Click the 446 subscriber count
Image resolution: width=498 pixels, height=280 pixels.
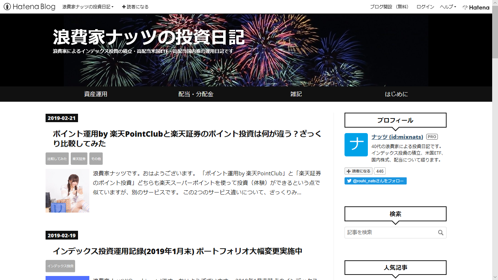coord(380,171)
